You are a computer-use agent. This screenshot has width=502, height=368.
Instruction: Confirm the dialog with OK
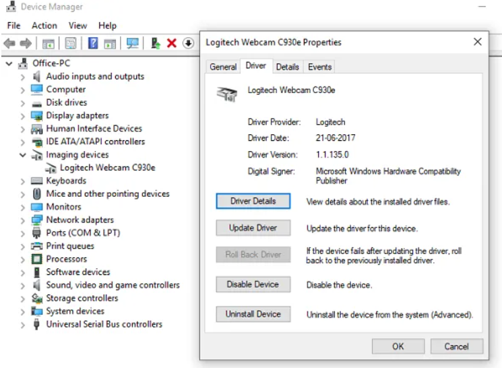398,346
